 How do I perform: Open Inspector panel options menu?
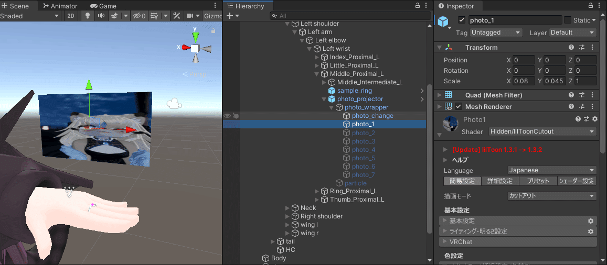pos(600,6)
